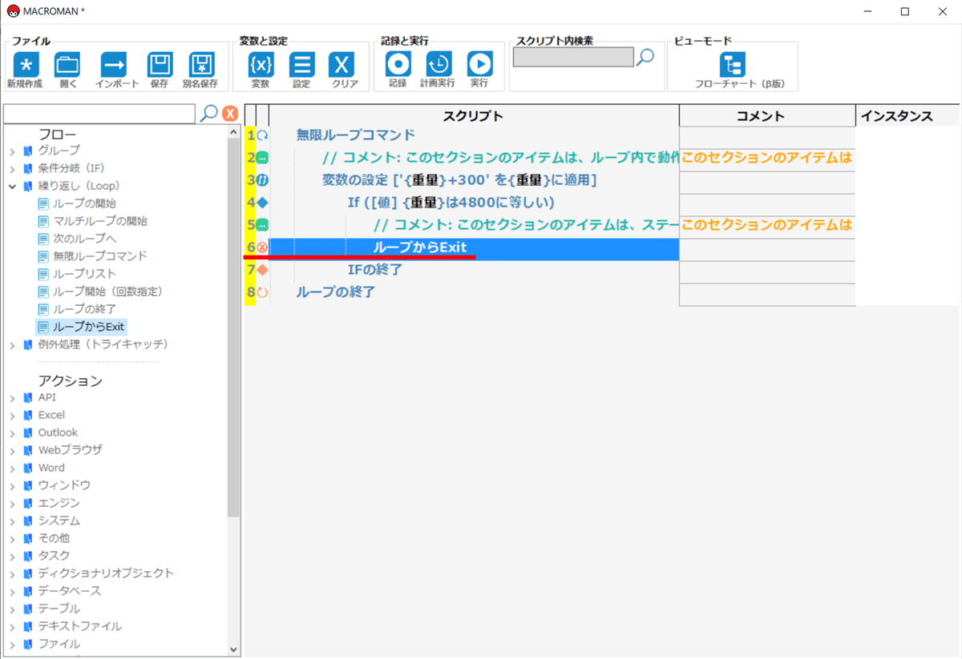Select 無限ループコマンド in the command tree

99,256
